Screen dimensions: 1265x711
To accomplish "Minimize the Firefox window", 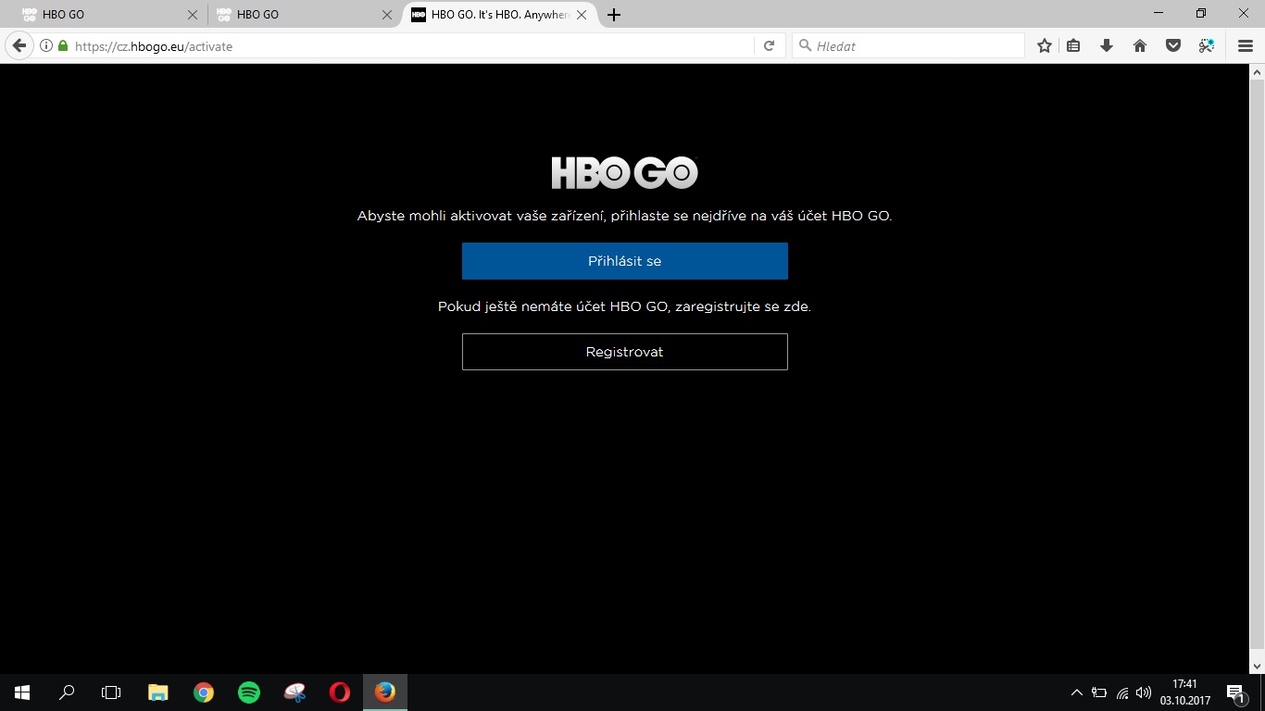I will (1159, 13).
